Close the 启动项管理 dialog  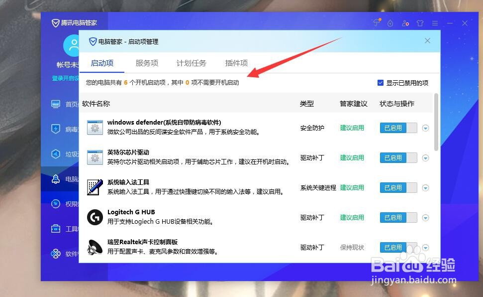[x=427, y=41]
